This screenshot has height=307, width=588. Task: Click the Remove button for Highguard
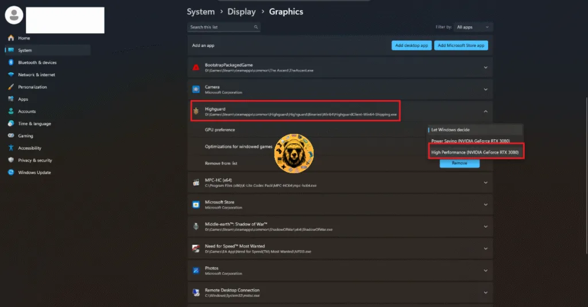pyautogui.click(x=459, y=163)
